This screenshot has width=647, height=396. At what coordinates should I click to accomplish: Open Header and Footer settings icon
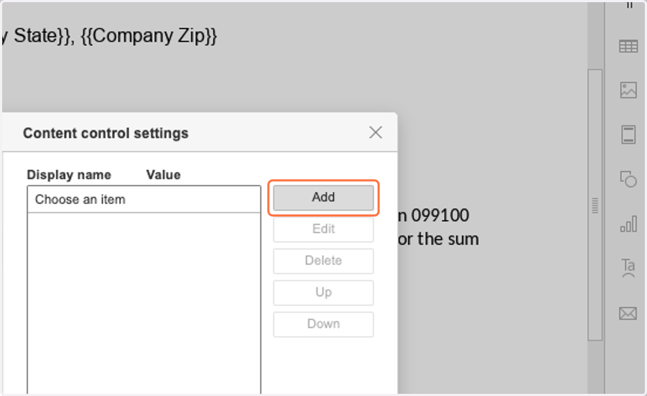[628, 134]
